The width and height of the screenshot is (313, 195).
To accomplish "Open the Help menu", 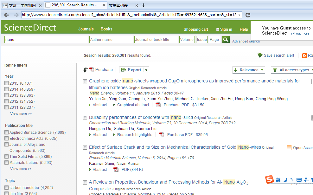I will [x=244, y=29].
